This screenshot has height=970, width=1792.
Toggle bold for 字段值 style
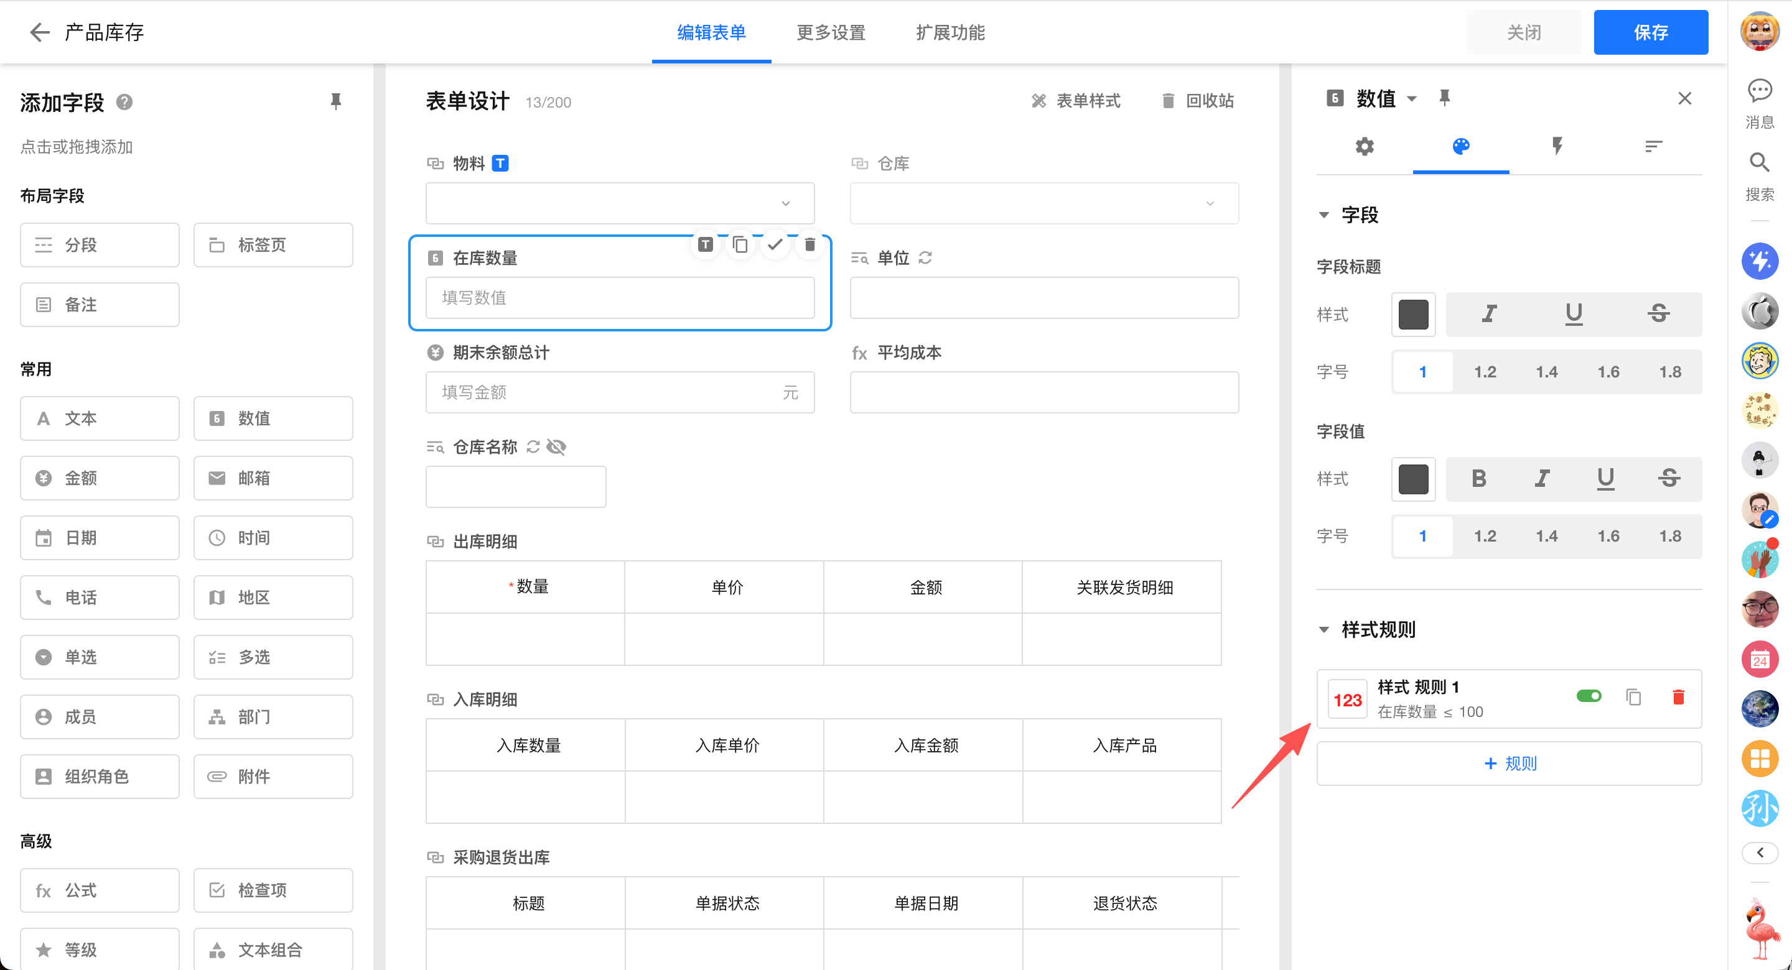[x=1478, y=478]
